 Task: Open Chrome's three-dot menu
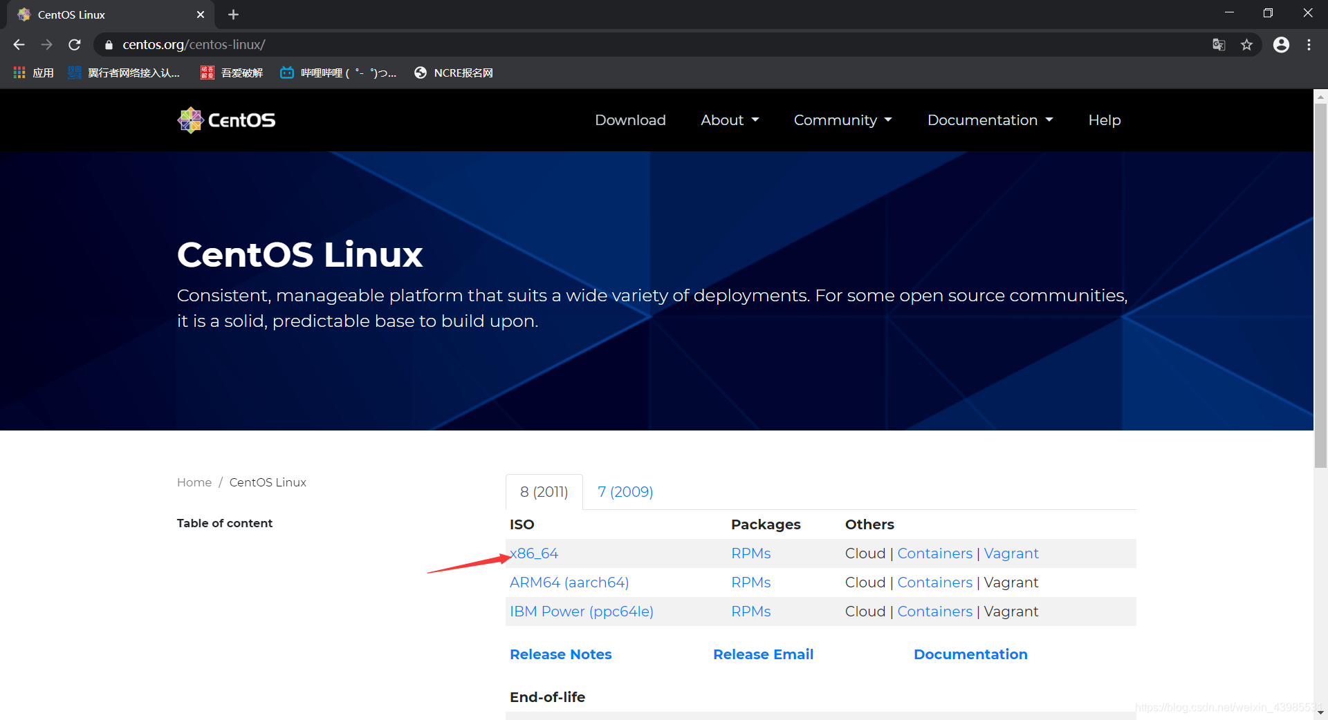pos(1309,45)
